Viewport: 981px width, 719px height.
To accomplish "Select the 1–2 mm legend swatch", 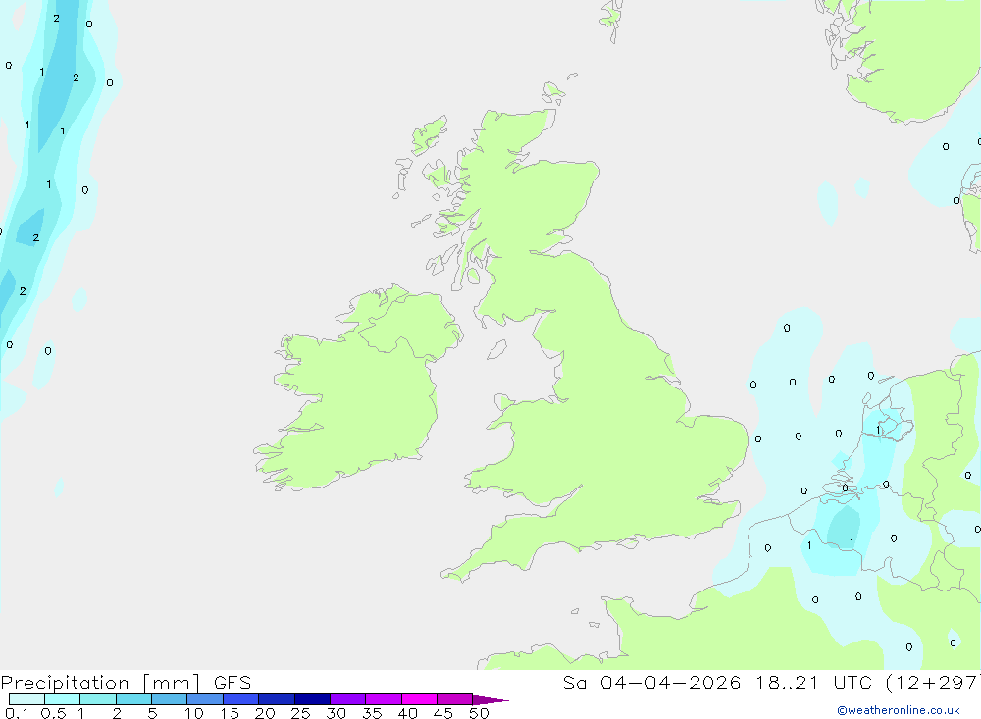I will tap(97, 699).
